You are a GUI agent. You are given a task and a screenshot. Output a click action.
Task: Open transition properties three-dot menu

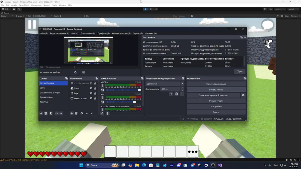click(x=182, y=94)
